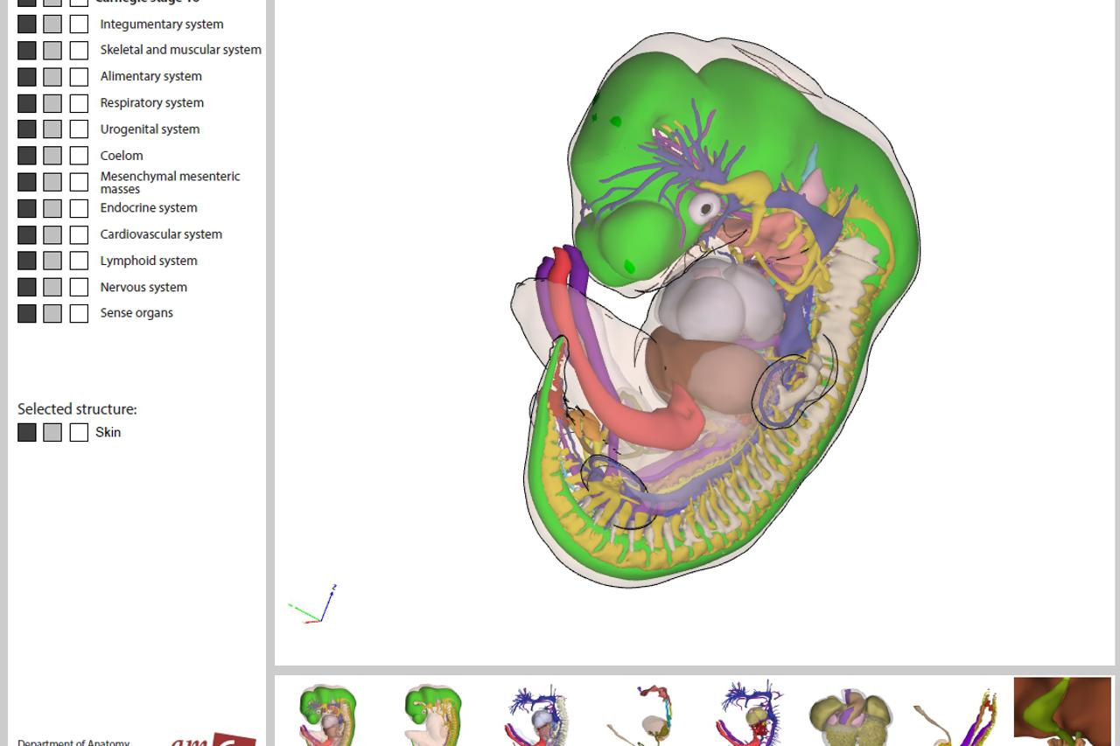1120x746 pixels.
Task: Select the full embryo with organs thumbnail
Action: click(x=327, y=714)
